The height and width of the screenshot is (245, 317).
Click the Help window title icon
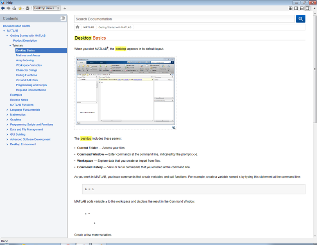tap(2, 2)
